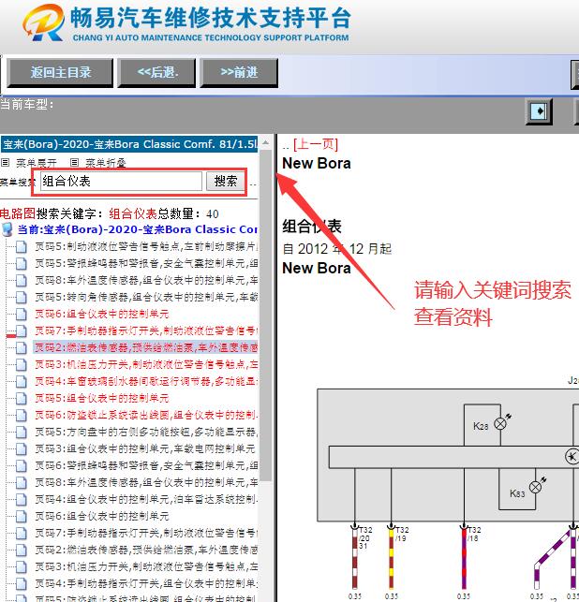Click the 自 2012 年 12 月起 date text
The image size is (579, 602).
(x=337, y=249)
